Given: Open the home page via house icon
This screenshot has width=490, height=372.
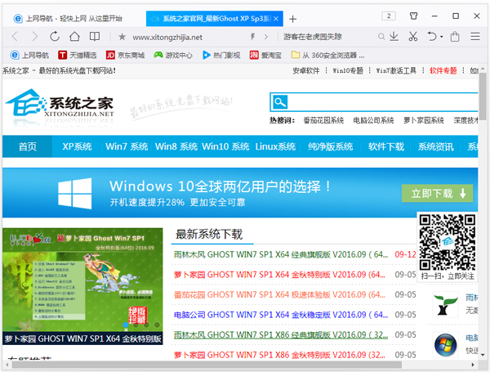Looking at the screenshot, I should 74,37.
